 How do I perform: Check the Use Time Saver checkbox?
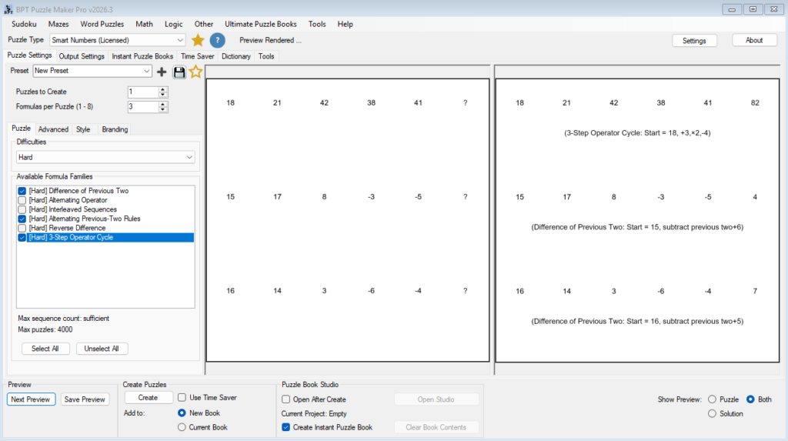pos(182,397)
